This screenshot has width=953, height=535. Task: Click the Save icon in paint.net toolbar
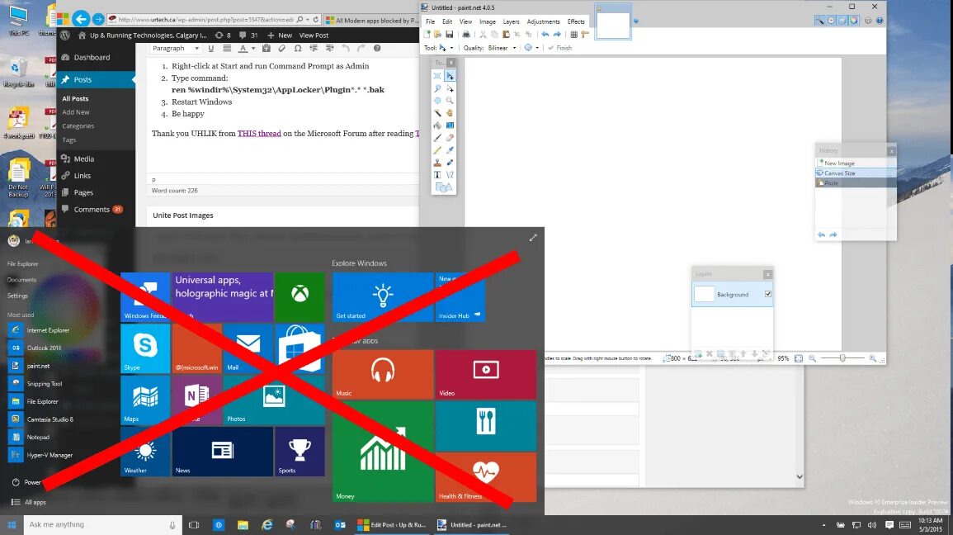click(449, 34)
